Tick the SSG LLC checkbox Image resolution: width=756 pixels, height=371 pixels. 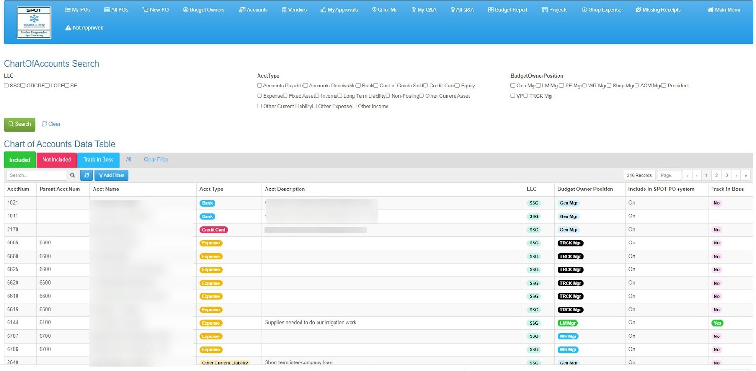coord(6,86)
